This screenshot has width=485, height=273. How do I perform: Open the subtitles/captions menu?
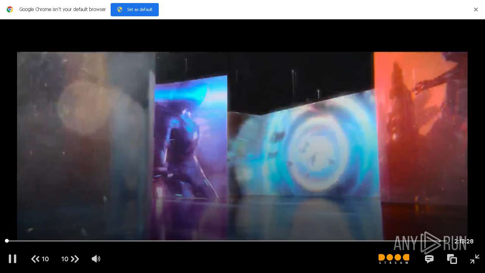tap(429, 259)
